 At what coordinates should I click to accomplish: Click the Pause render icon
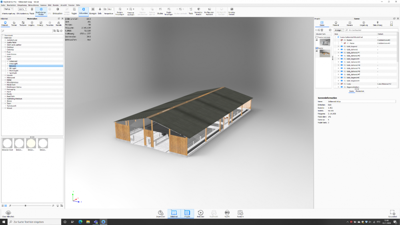(x=32, y=9)
